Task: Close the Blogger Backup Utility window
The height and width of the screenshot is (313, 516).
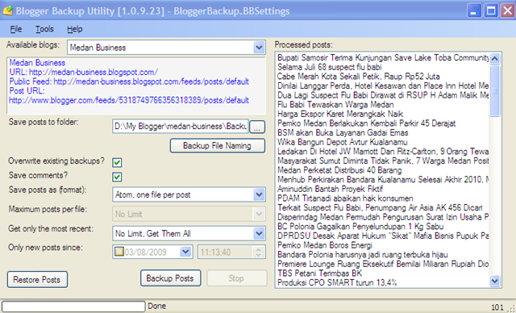Action: tap(507, 11)
